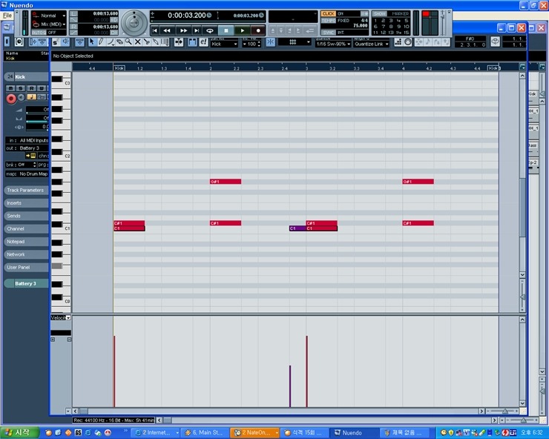Screen dimensions: 549x439
Task: Toggle the Cycle loop button in the transport
Action: pyautogui.click(x=211, y=30)
